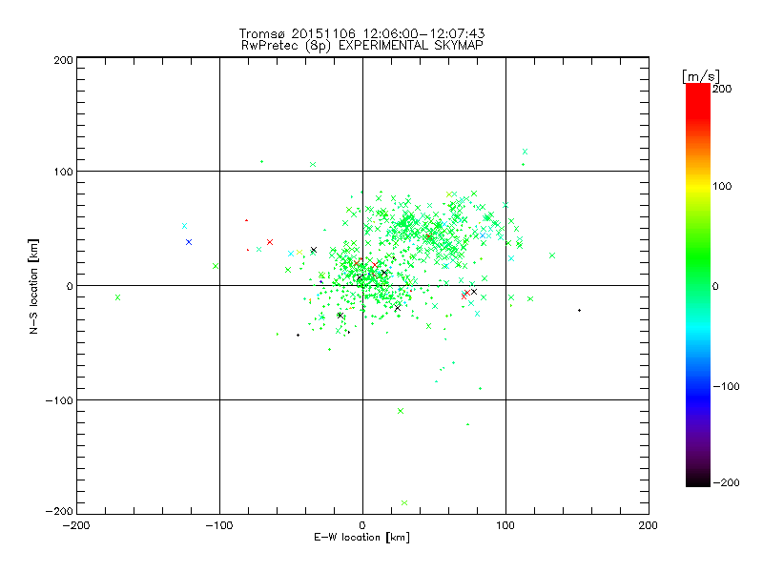Click the colorbar "100" tick label

coord(722,186)
